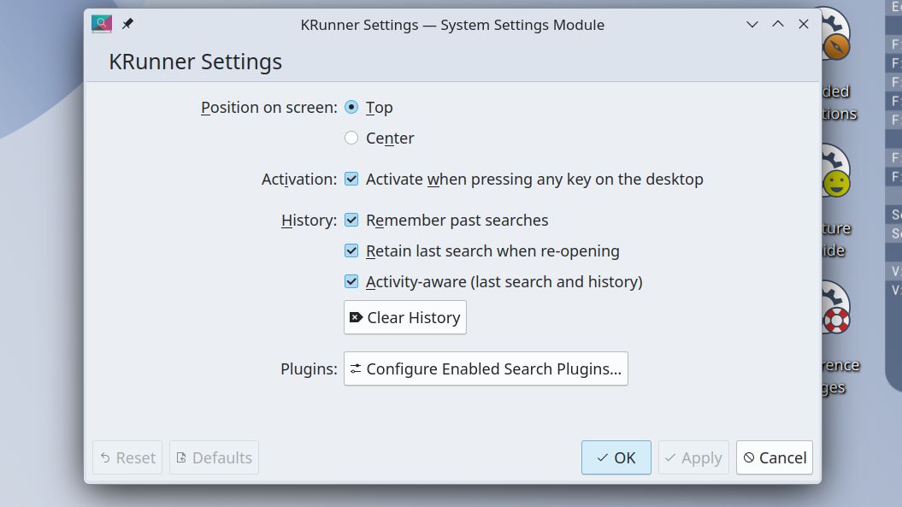Click the Clear History button
The height and width of the screenshot is (507, 902).
coord(404,317)
